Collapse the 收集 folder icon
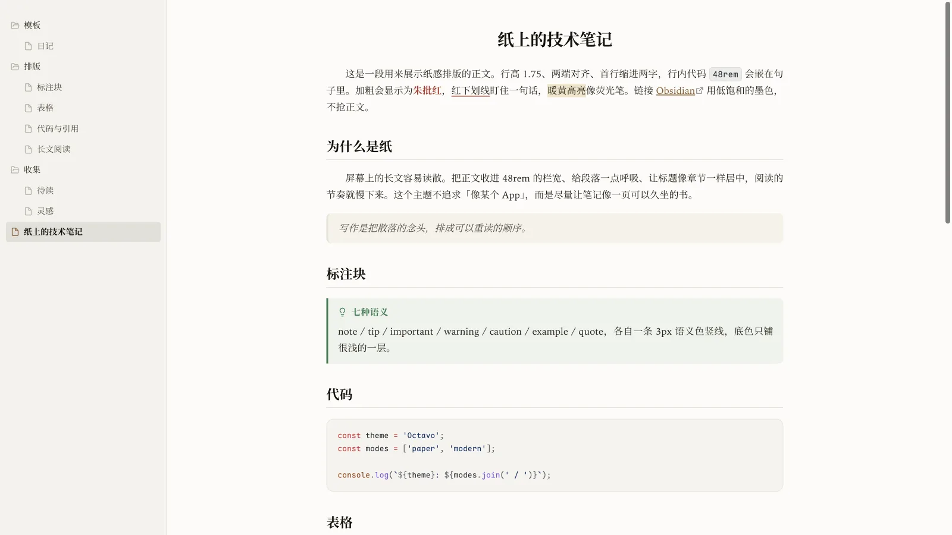The image size is (952, 535). [15, 169]
